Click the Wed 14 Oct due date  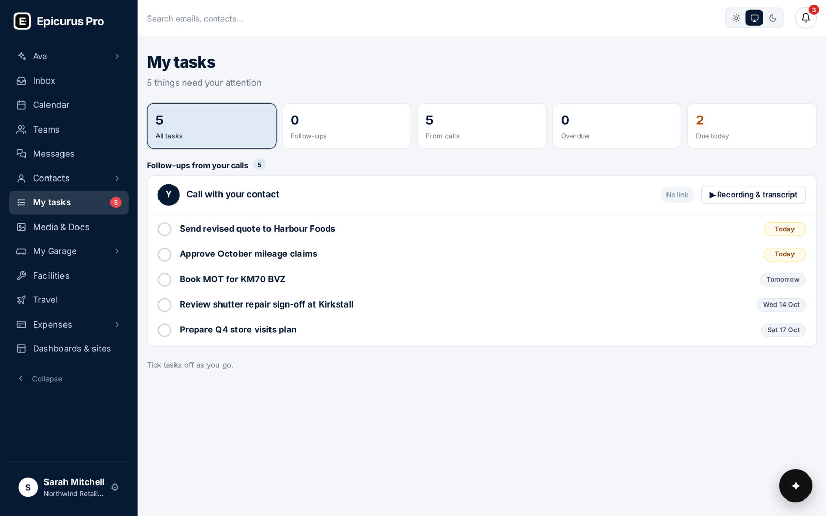click(x=781, y=305)
